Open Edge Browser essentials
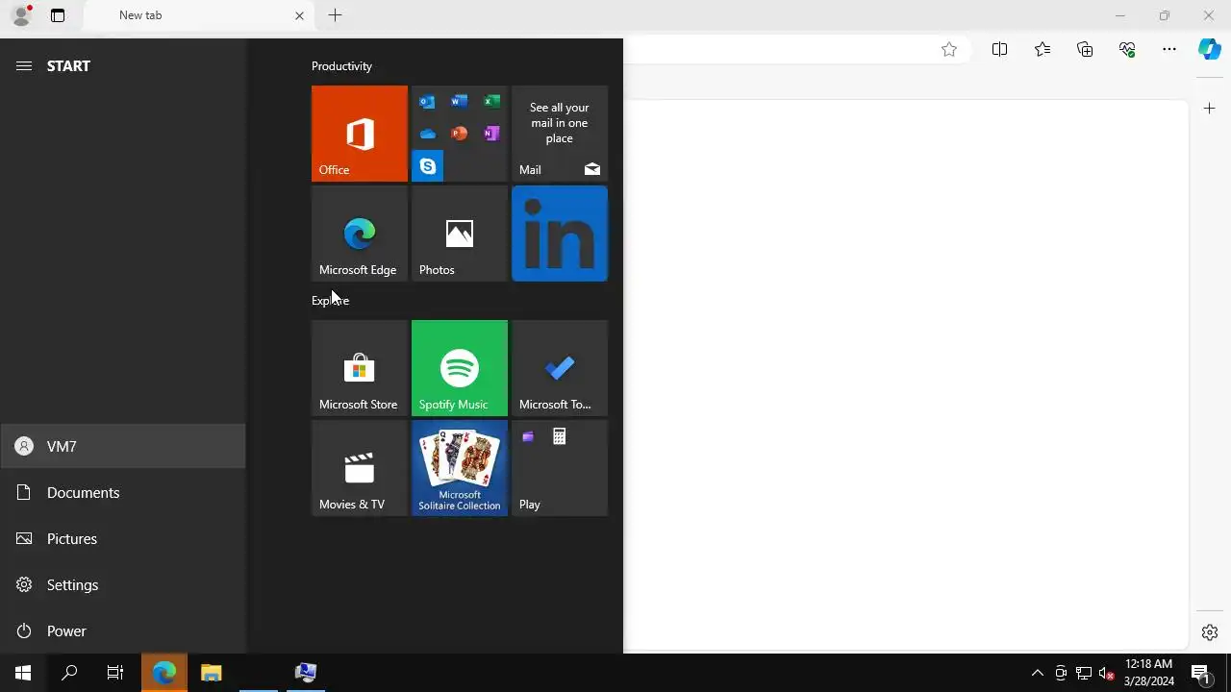Viewport: 1231px width, 692px height. click(1127, 50)
